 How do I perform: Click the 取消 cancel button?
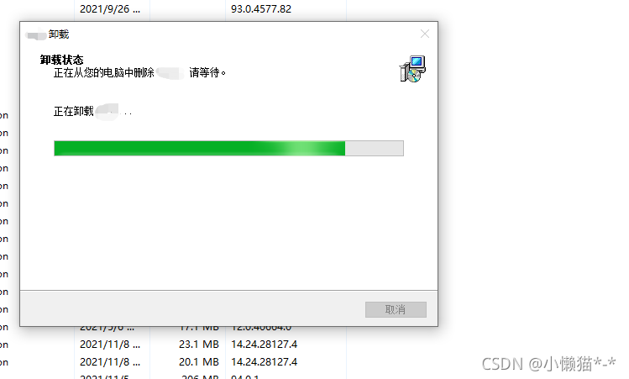tap(396, 309)
